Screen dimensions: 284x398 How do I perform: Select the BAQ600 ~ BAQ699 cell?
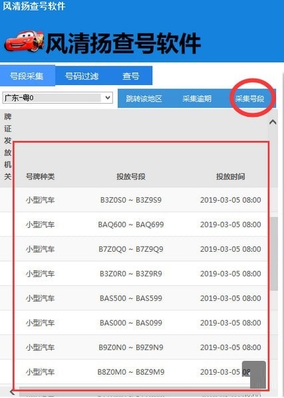131,225
